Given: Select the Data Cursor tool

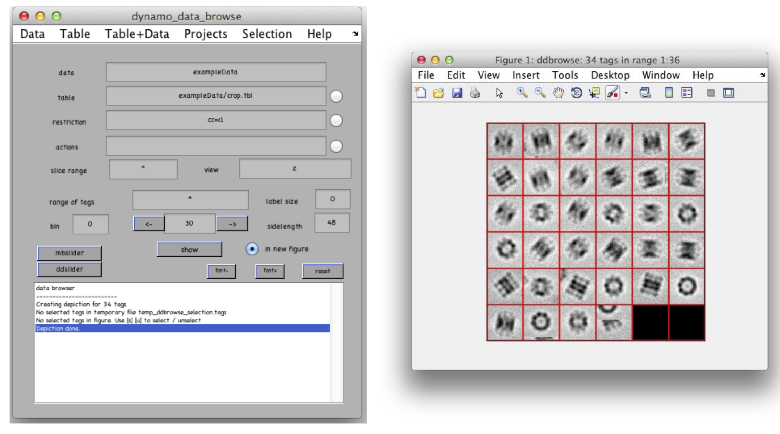Looking at the screenshot, I should point(594,93).
